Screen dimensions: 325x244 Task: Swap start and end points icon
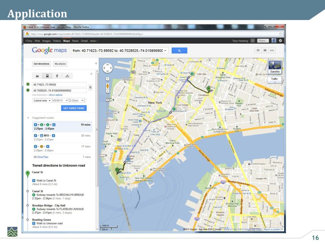click(x=90, y=87)
